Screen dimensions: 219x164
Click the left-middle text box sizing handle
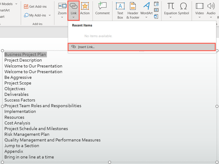2,106
